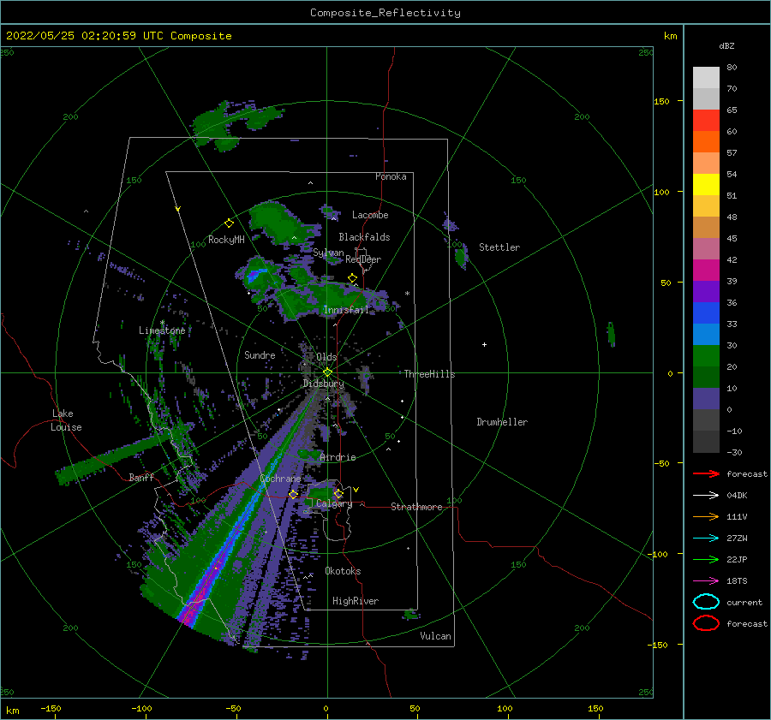Viewport: 771px width, 720px height.
Task: Select the bright green 20-30 dBZ swatch
Action: (x=706, y=356)
